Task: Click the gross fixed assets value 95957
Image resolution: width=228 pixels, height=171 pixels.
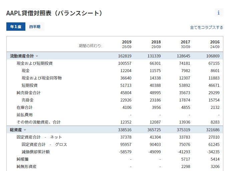Action: pos(126,145)
